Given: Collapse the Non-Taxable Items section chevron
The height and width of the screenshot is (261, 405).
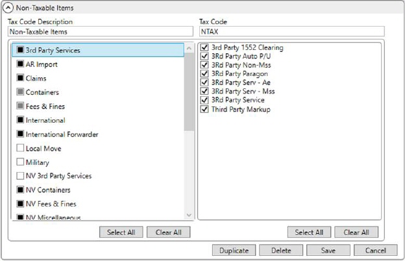Looking at the screenshot, I should [x=8, y=8].
